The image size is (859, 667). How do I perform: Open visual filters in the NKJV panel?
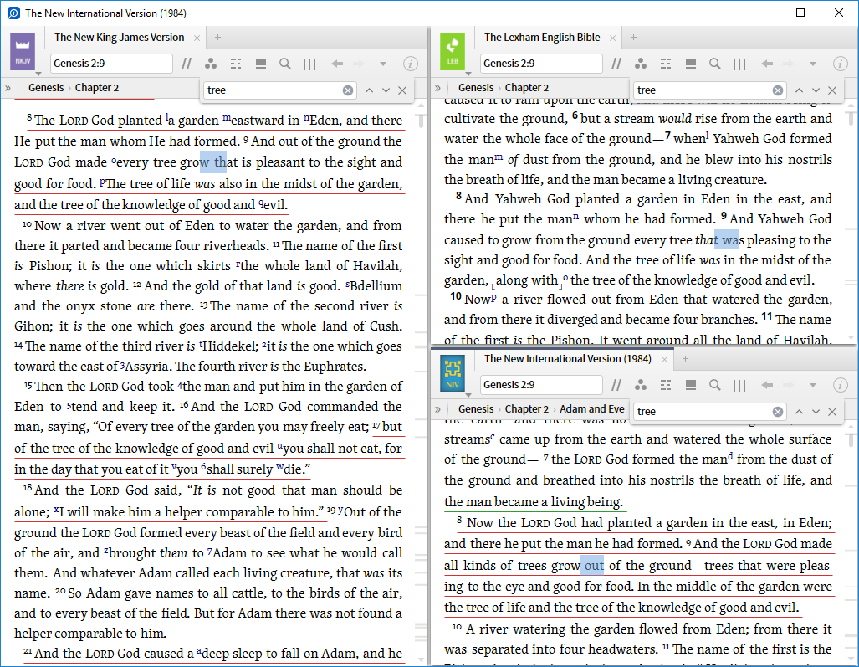(211, 64)
